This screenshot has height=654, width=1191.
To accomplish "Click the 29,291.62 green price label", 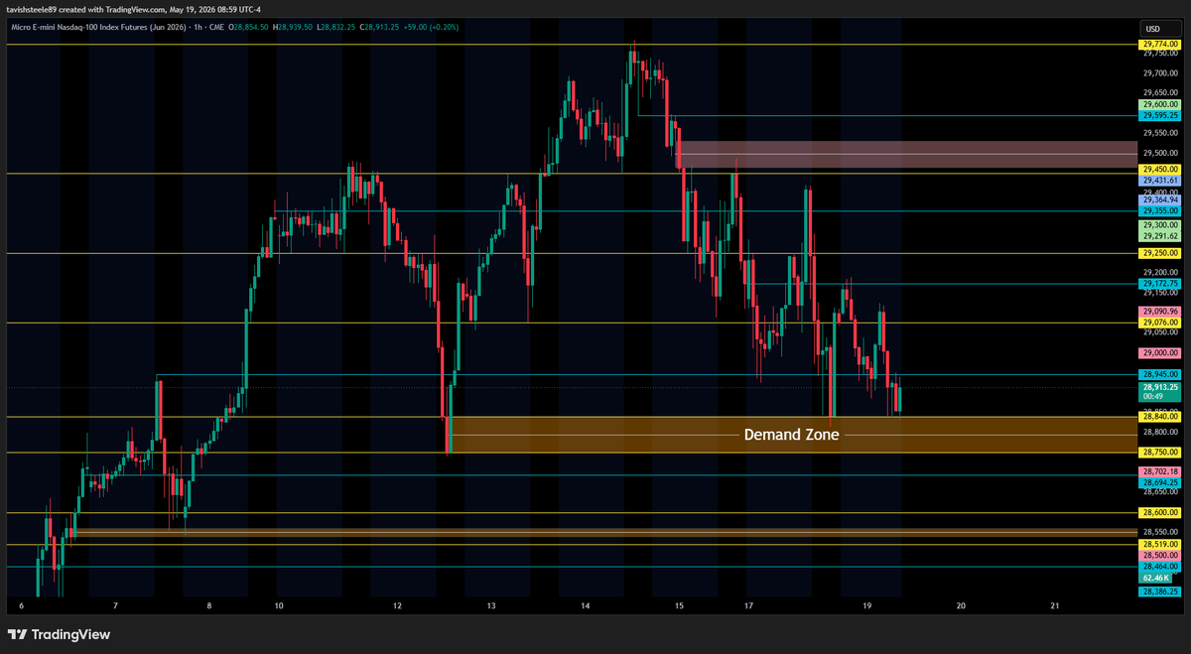I will click(1159, 236).
